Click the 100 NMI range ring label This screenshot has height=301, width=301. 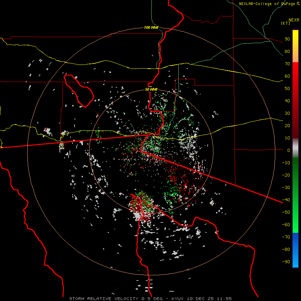click(151, 27)
